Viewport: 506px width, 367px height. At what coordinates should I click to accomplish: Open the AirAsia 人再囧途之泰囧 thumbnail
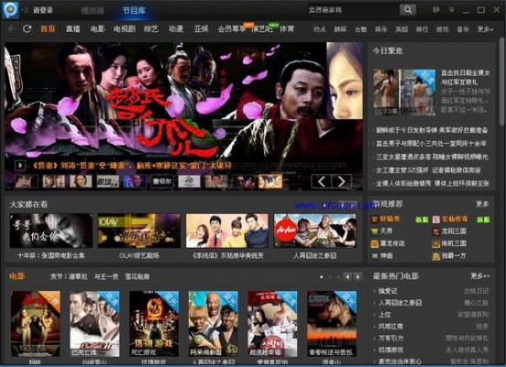pos(315,230)
